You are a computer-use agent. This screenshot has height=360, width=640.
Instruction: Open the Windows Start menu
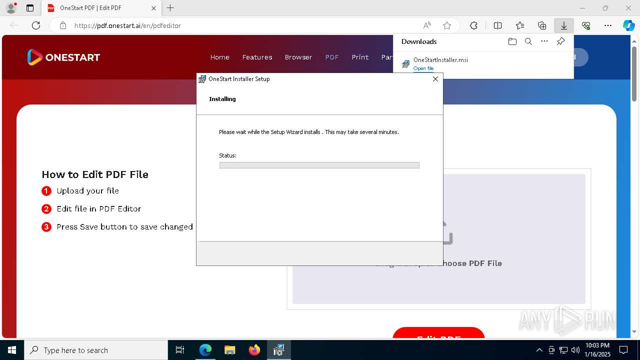tap(11, 350)
